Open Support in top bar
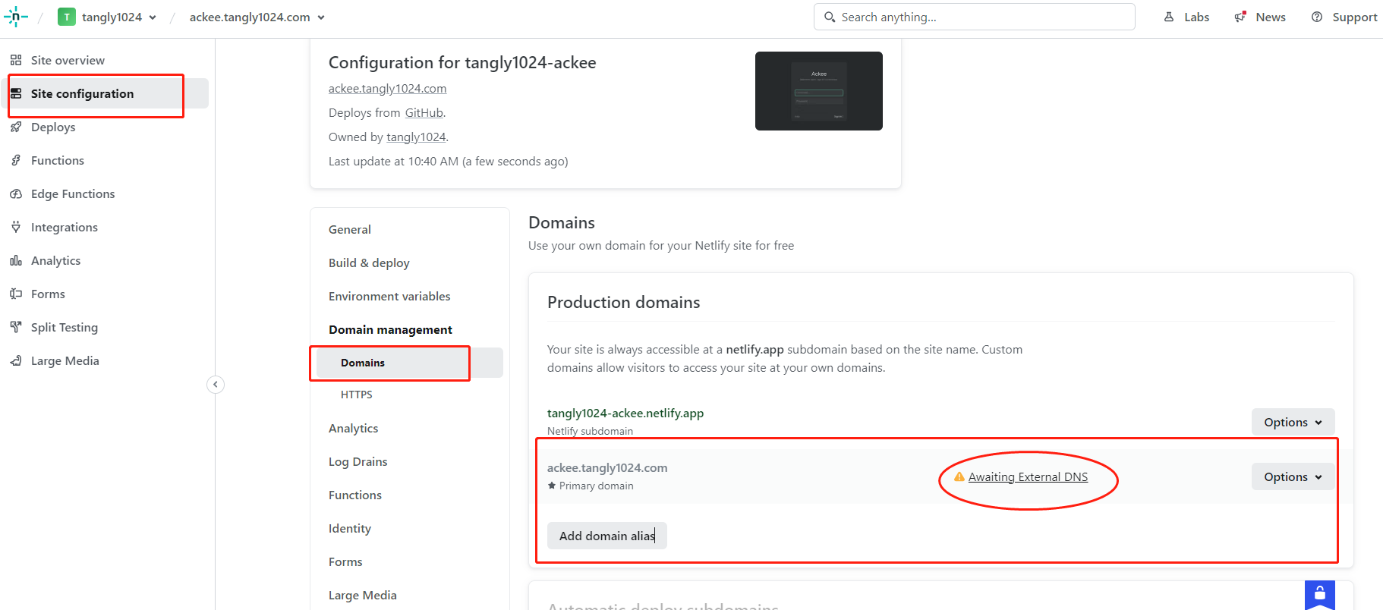1383x610 pixels. tap(1344, 17)
